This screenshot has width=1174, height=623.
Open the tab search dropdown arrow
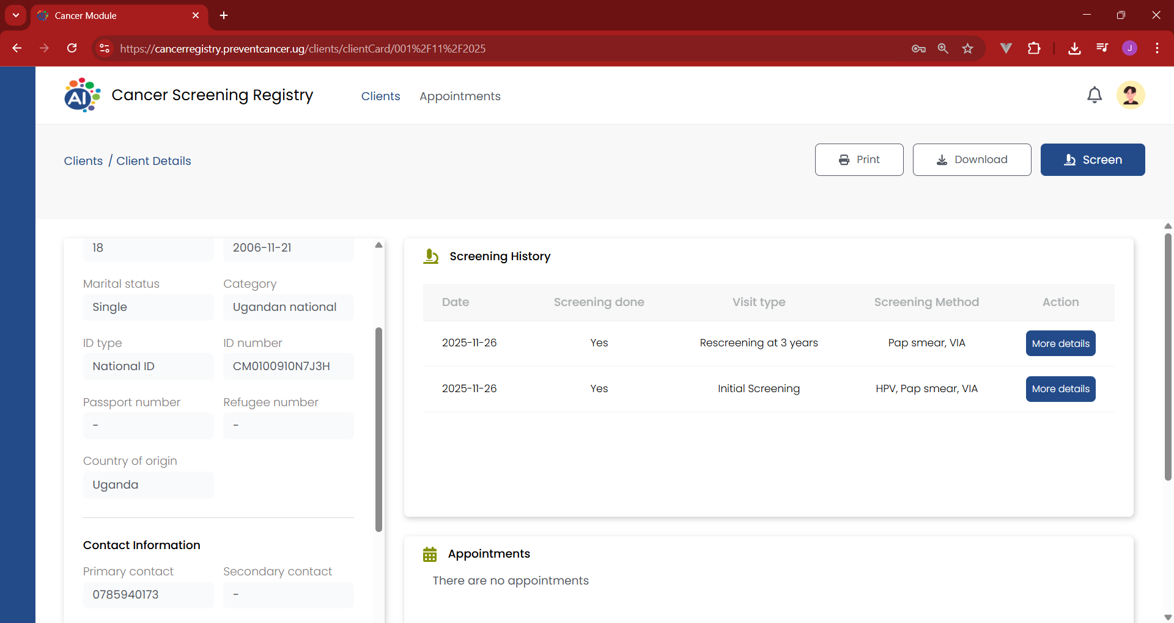coord(16,15)
